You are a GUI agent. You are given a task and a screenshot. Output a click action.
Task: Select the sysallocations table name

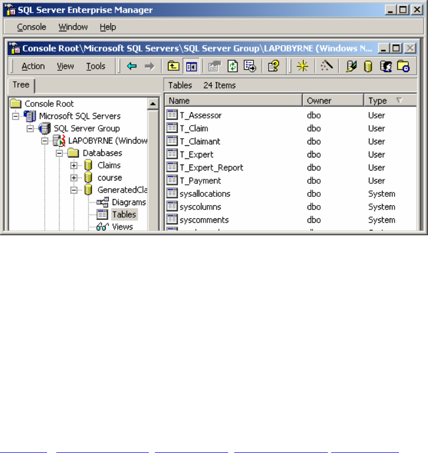point(205,194)
